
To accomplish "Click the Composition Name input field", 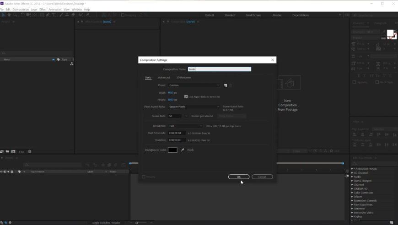I will click(x=220, y=69).
